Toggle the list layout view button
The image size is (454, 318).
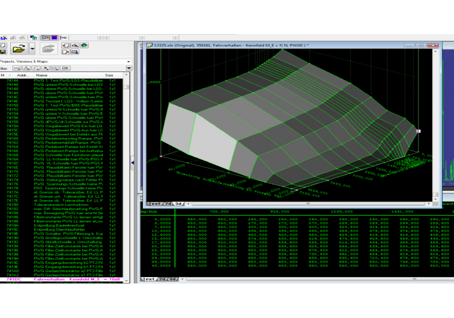[45, 38]
